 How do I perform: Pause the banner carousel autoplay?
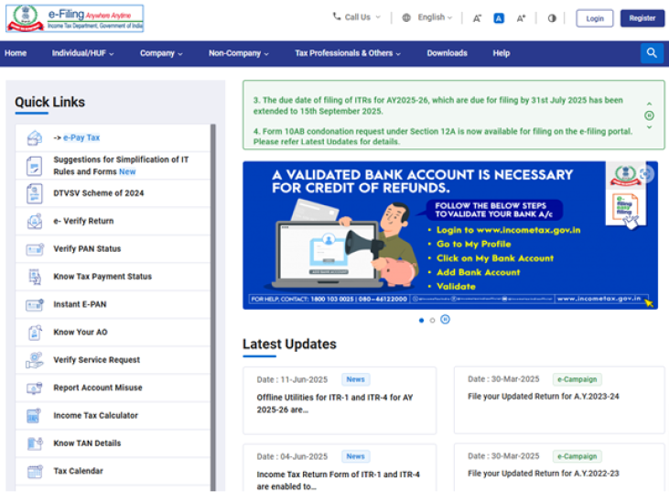point(445,320)
